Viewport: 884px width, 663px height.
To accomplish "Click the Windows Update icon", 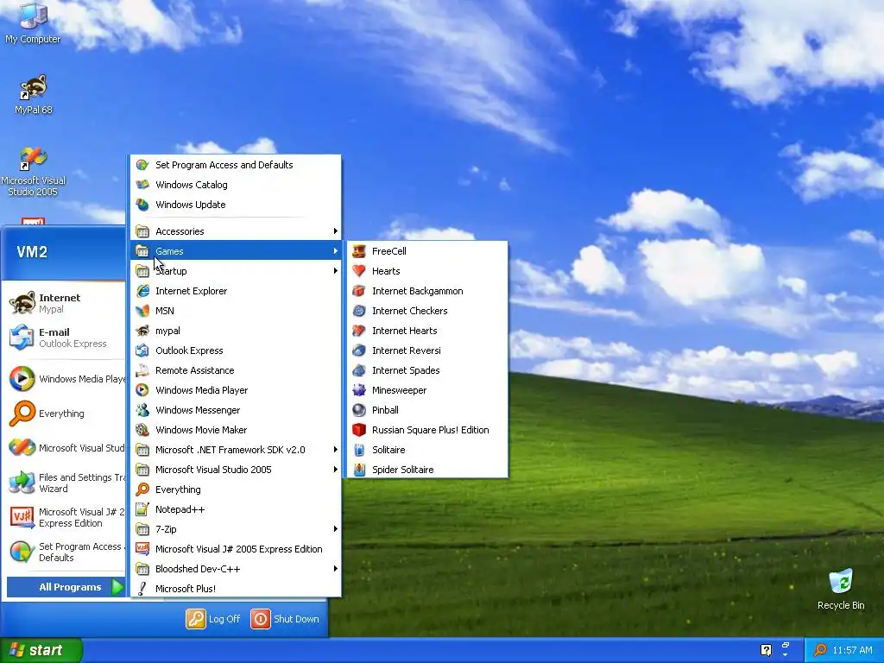I will click(142, 205).
